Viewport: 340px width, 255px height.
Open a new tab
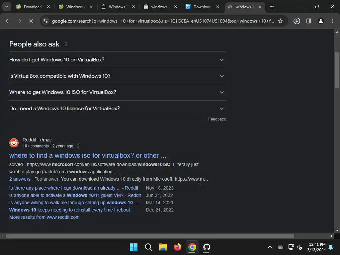[272, 7]
